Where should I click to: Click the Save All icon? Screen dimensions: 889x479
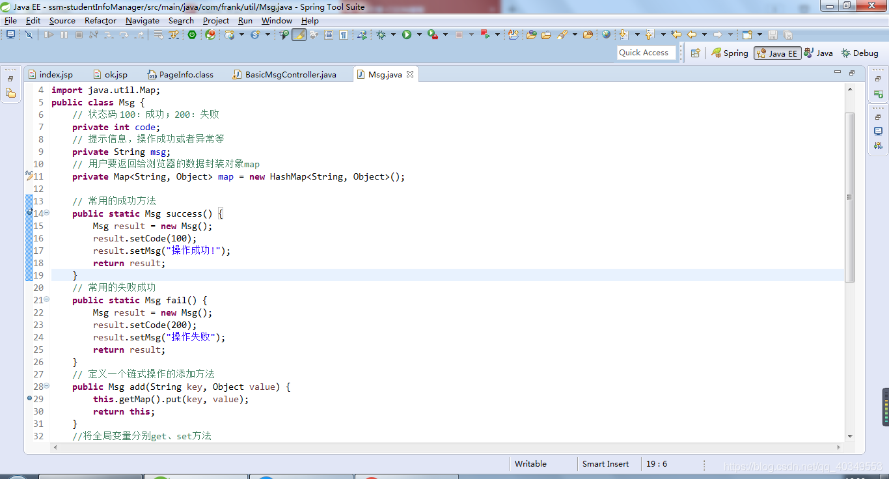[x=787, y=34]
